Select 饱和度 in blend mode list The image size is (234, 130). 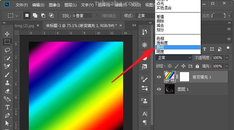tap(178, 43)
